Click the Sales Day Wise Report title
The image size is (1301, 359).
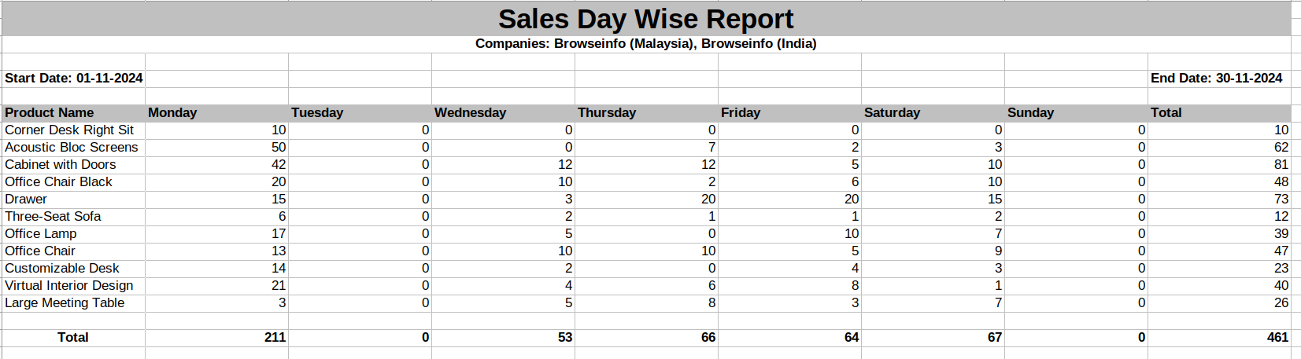(x=645, y=19)
